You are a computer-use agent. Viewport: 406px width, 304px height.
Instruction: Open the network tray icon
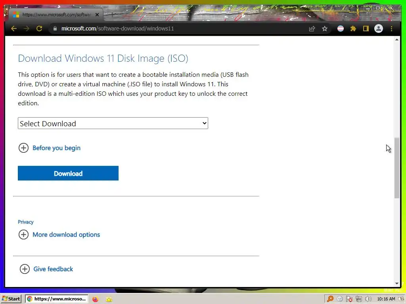coord(358,299)
